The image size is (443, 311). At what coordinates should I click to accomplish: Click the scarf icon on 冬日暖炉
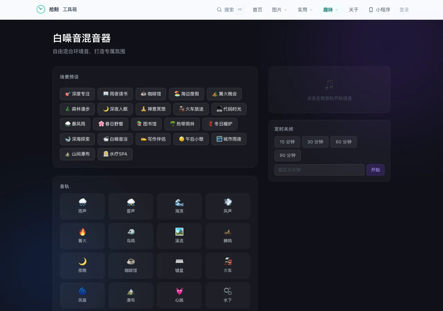[210, 124]
